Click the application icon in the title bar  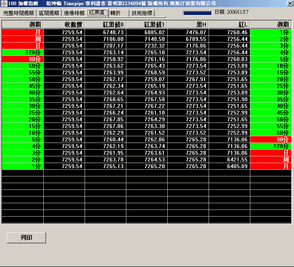point(4,3)
